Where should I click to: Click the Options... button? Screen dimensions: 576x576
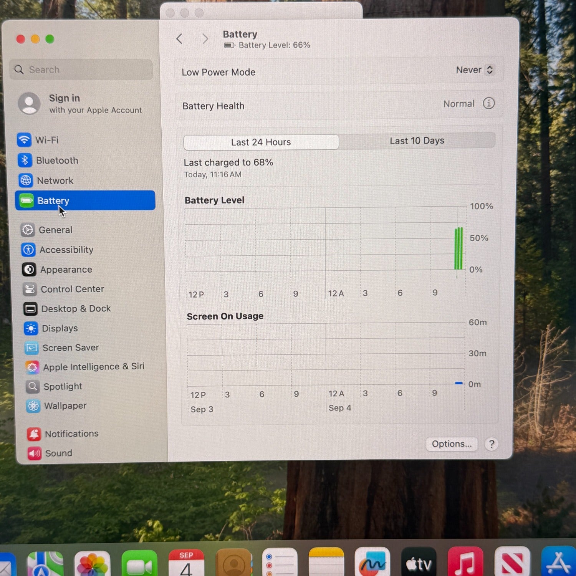pos(452,444)
